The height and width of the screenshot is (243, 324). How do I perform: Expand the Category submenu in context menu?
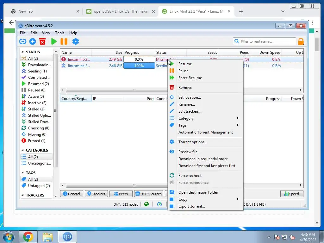pos(205,118)
